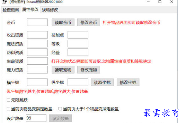Click the 纵坐标 label
This screenshot has width=182, height=123.
(58, 82)
